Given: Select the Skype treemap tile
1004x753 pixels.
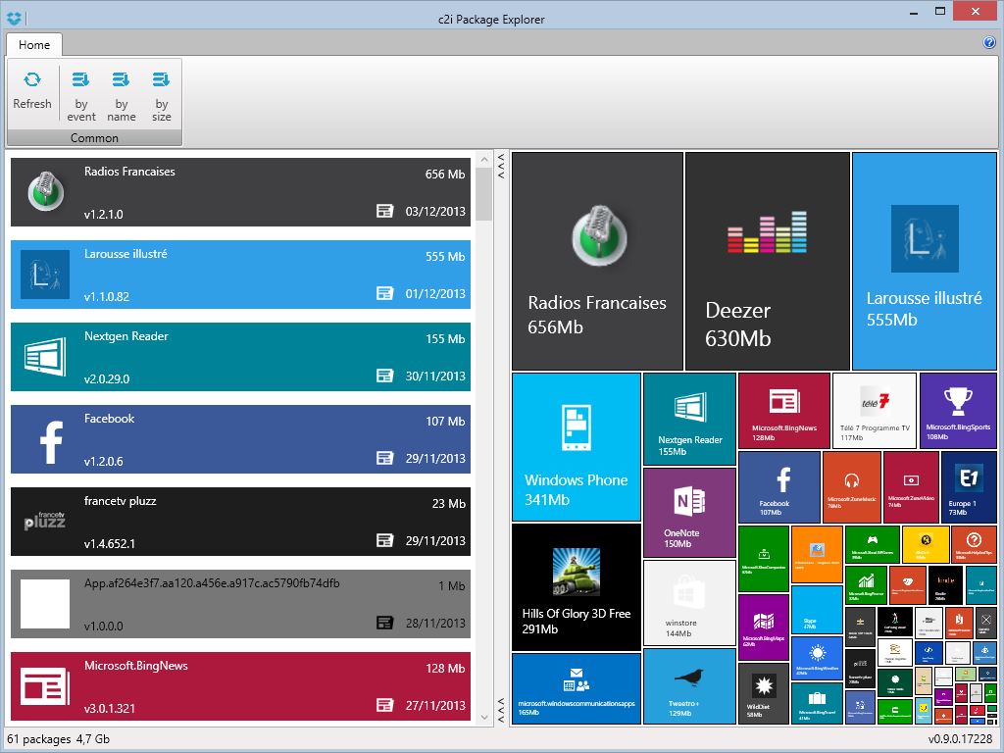Looking at the screenshot, I should click(x=817, y=610).
